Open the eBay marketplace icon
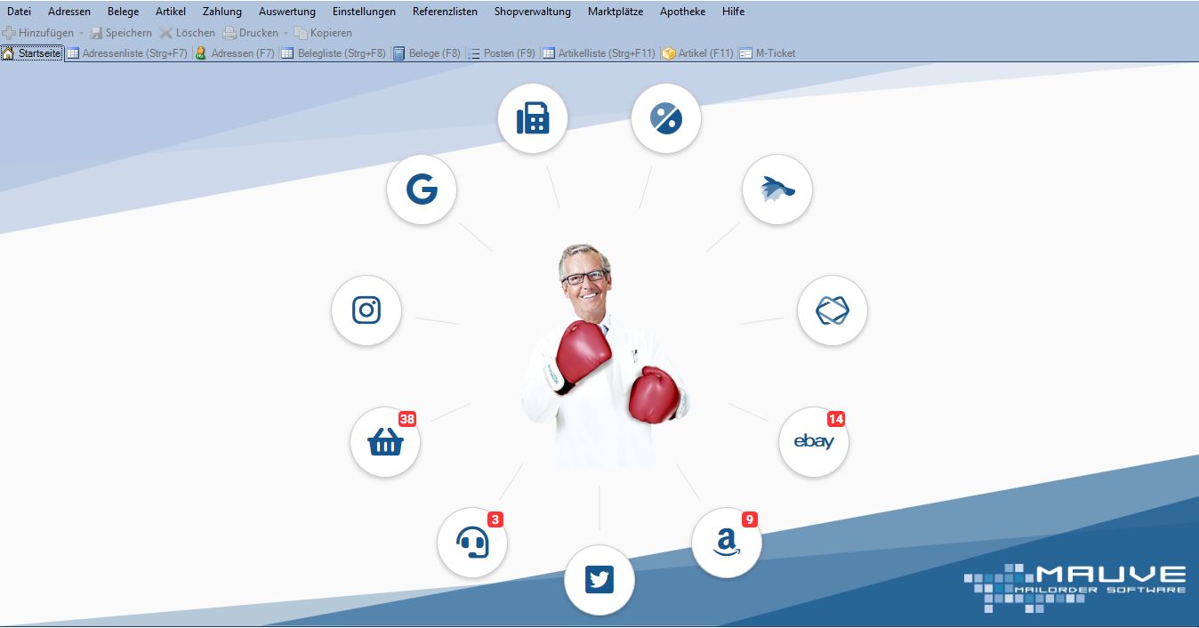Screen dimensions: 1199x628 click(814, 442)
